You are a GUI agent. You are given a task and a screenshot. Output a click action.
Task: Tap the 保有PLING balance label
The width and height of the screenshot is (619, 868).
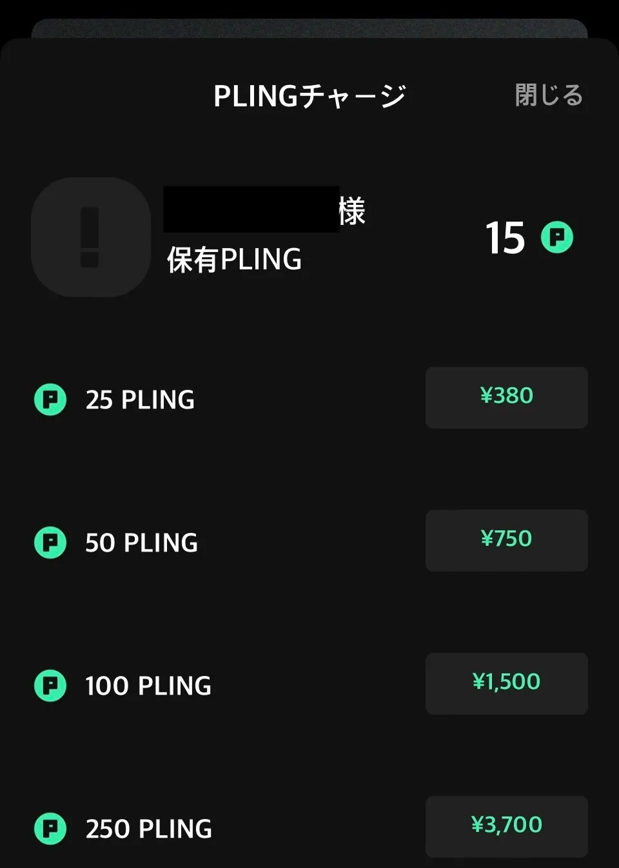pyautogui.click(x=234, y=260)
